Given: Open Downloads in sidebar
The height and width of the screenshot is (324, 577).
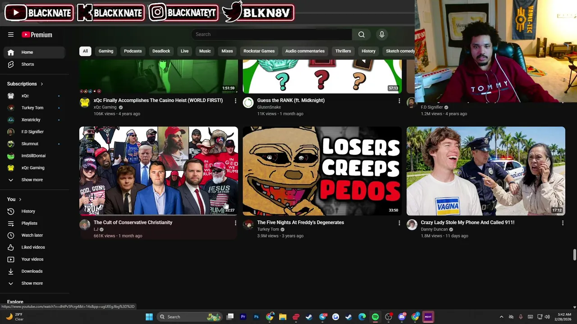Looking at the screenshot, I should coord(35,271).
